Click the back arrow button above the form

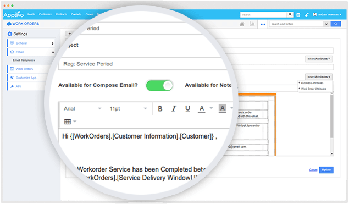coord(70,34)
